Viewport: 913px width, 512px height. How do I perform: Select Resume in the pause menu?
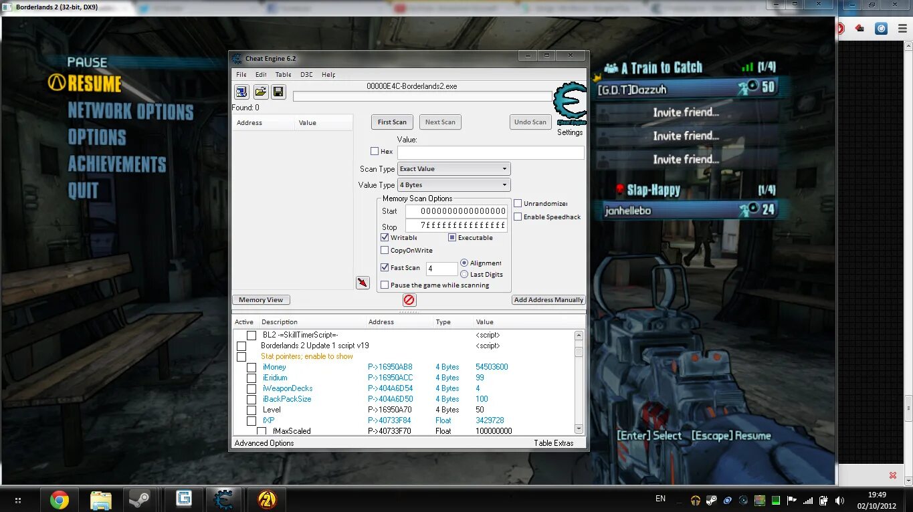(x=94, y=84)
